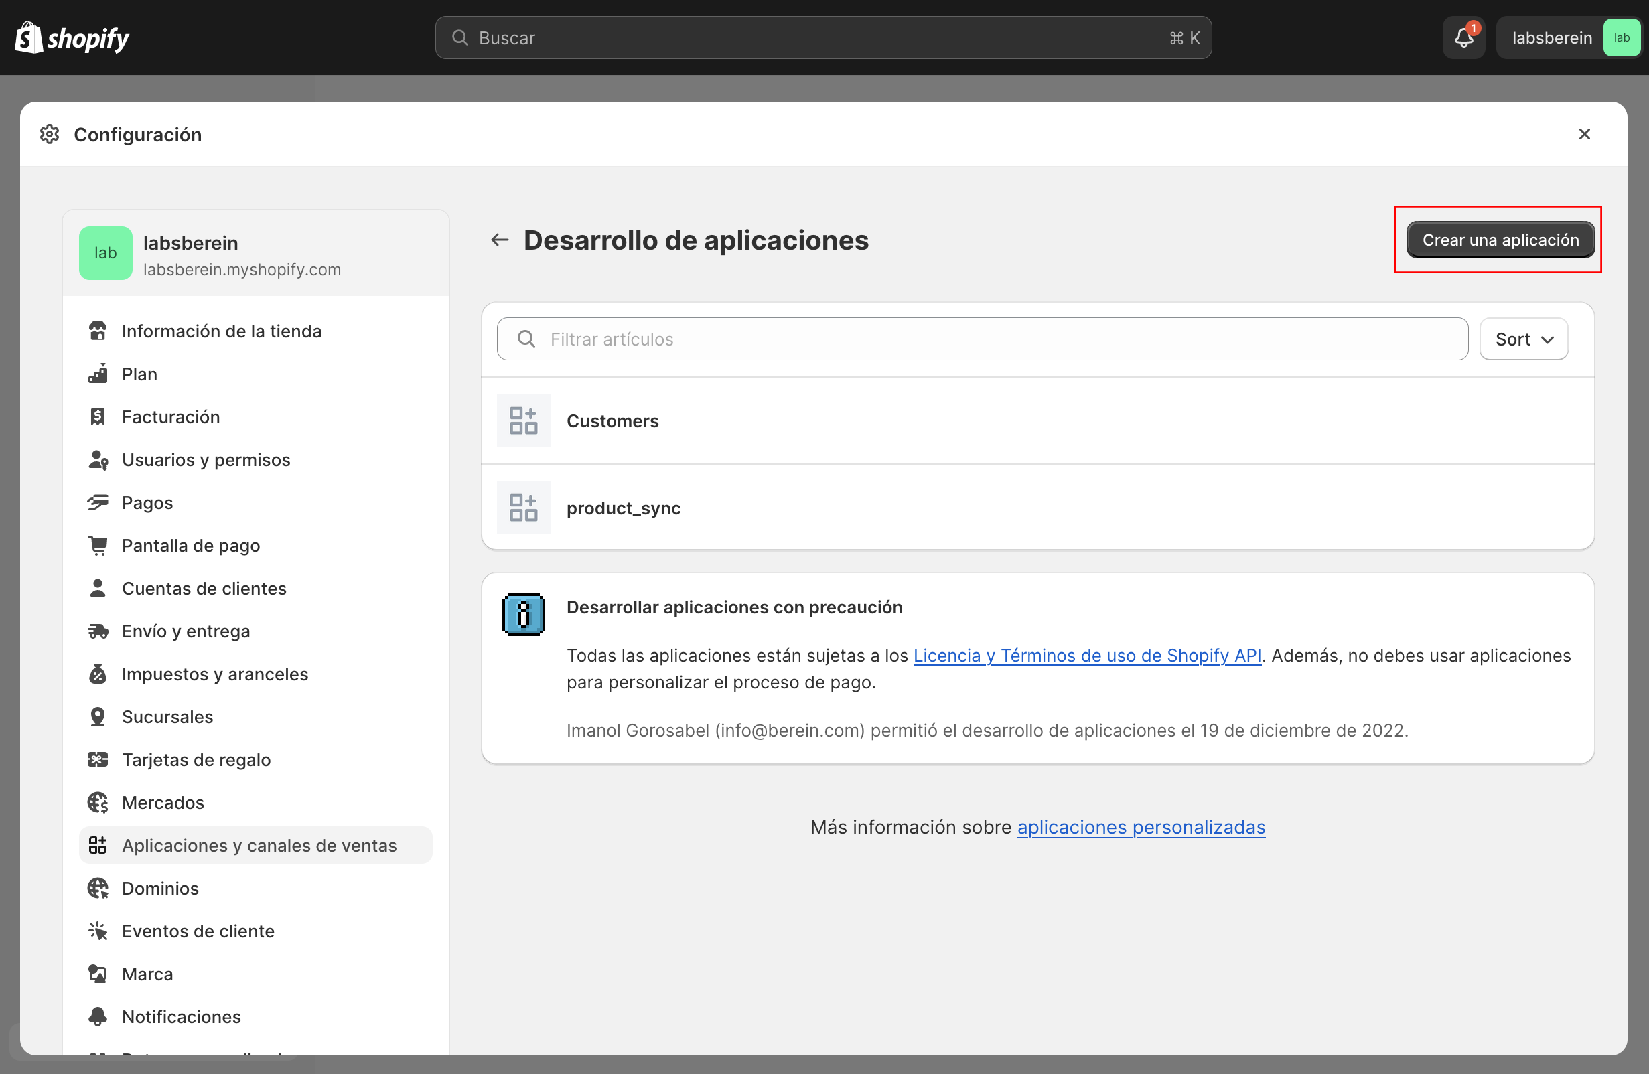Screen dimensions: 1649x1074
Task: Click the Customers app icon
Action: point(523,420)
